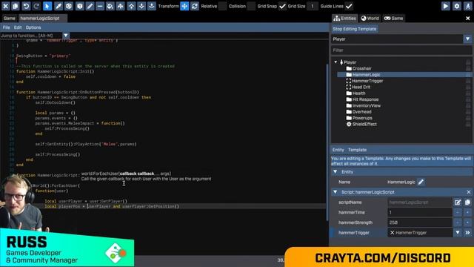Click the horizontal line tool icon
This screenshot has height=267, width=474.
coord(100,6)
